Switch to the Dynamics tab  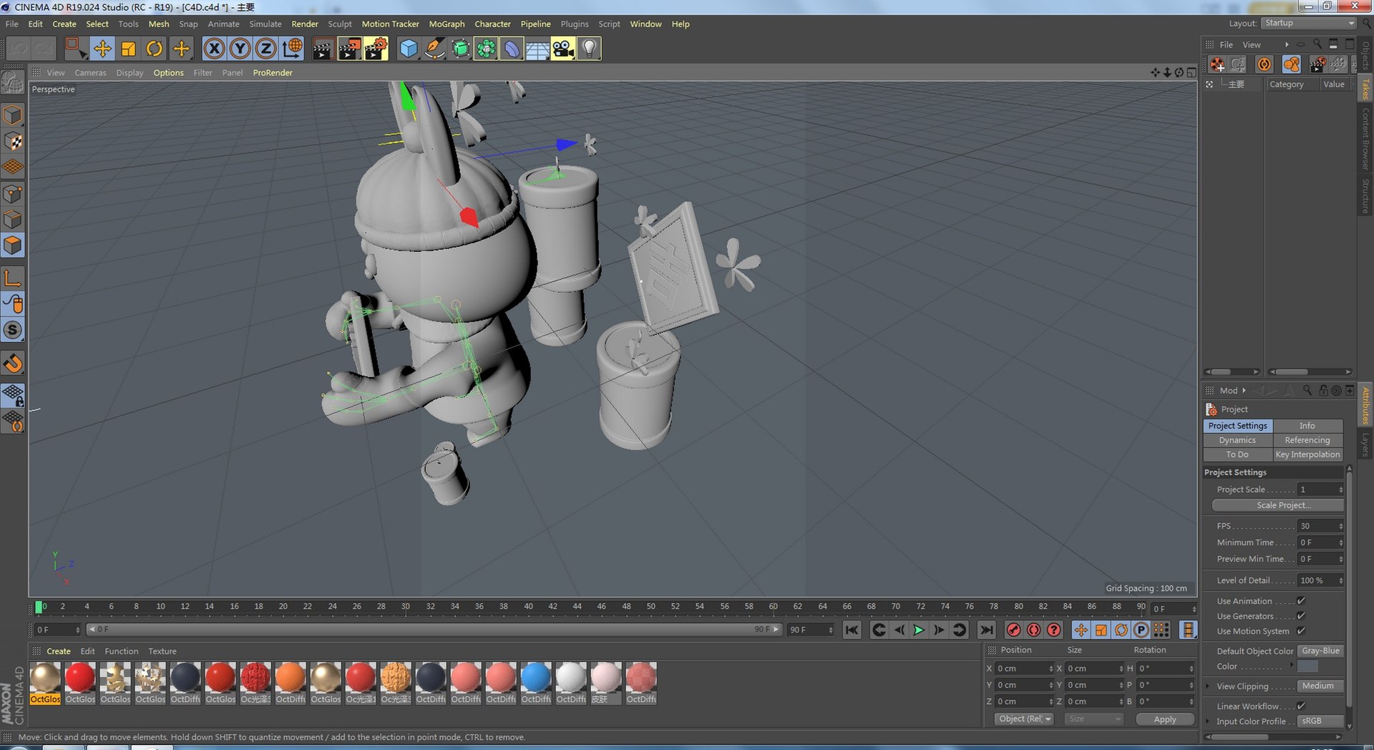pyautogui.click(x=1237, y=440)
